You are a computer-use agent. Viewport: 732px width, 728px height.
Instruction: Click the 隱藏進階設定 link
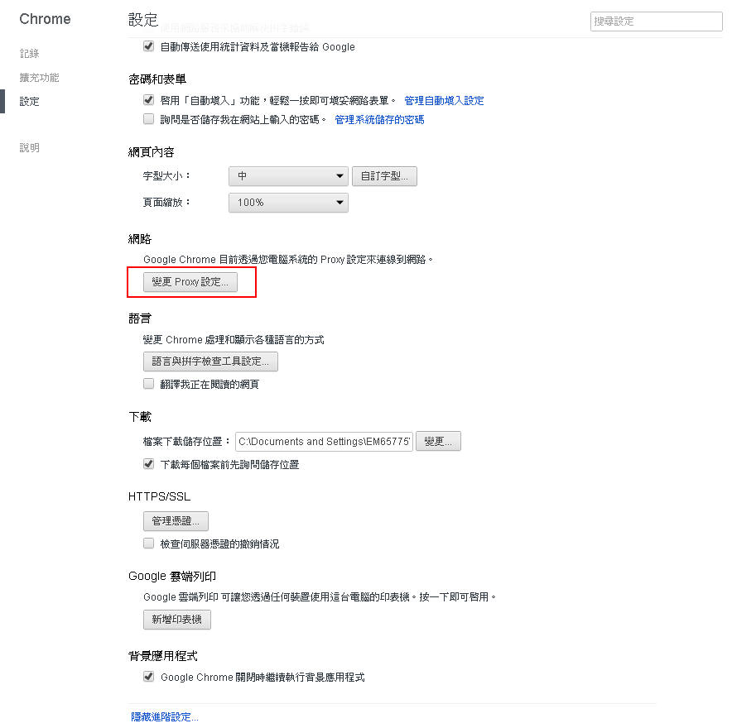point(165,716)
